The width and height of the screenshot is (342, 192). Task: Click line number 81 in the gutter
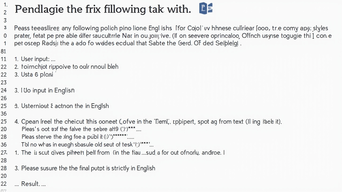pos(3,51)
